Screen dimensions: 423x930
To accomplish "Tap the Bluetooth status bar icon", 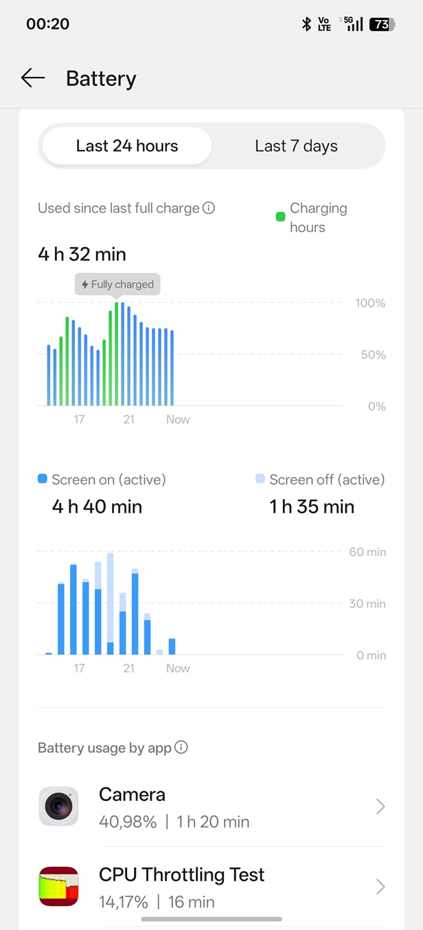I will pyautogui.click(x=307, y=24).
